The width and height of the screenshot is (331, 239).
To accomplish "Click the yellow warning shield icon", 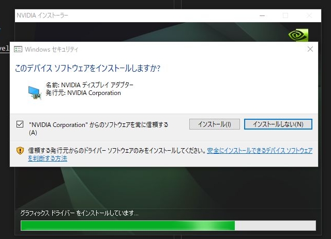I will (x=20, y=151).
